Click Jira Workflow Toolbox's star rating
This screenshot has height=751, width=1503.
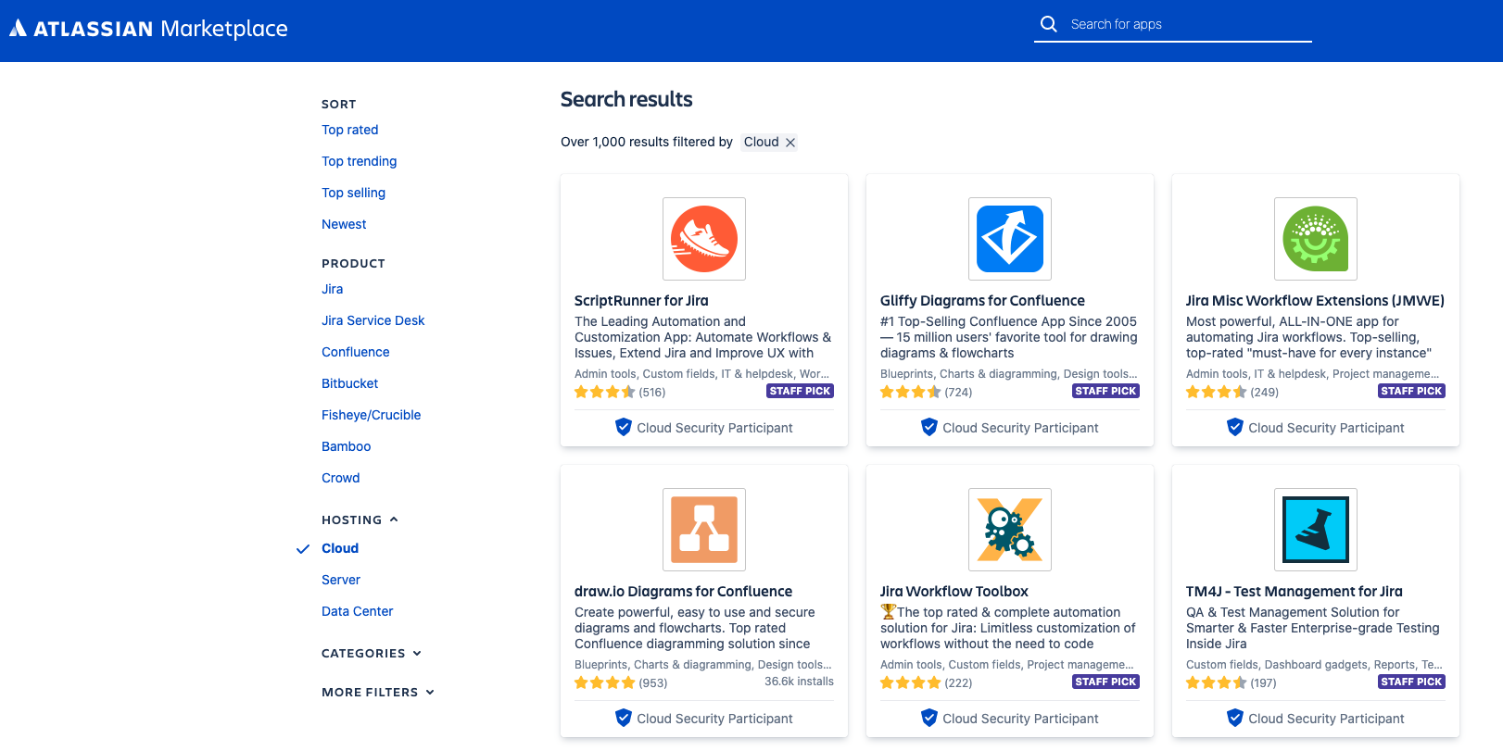[x=911, y=682]
